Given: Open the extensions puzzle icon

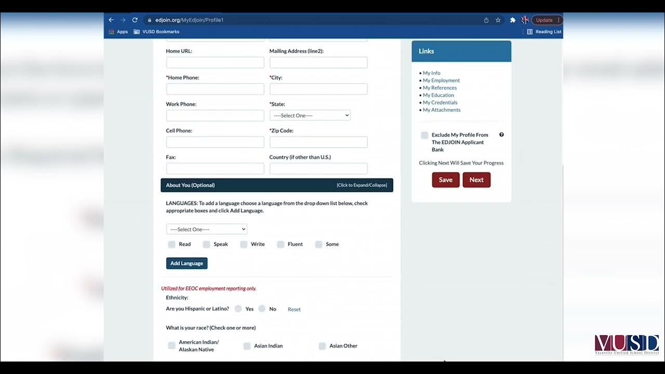Looking at the screenshot, I should coord(513,20).
